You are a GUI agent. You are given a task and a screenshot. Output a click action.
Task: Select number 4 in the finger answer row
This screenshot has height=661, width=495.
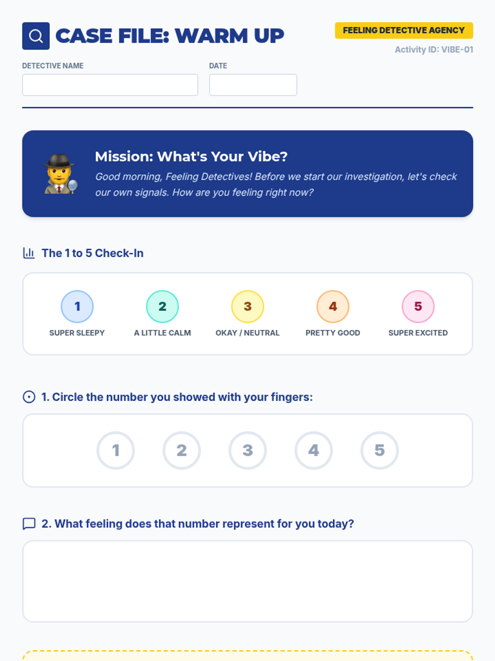tap(313, 450)
